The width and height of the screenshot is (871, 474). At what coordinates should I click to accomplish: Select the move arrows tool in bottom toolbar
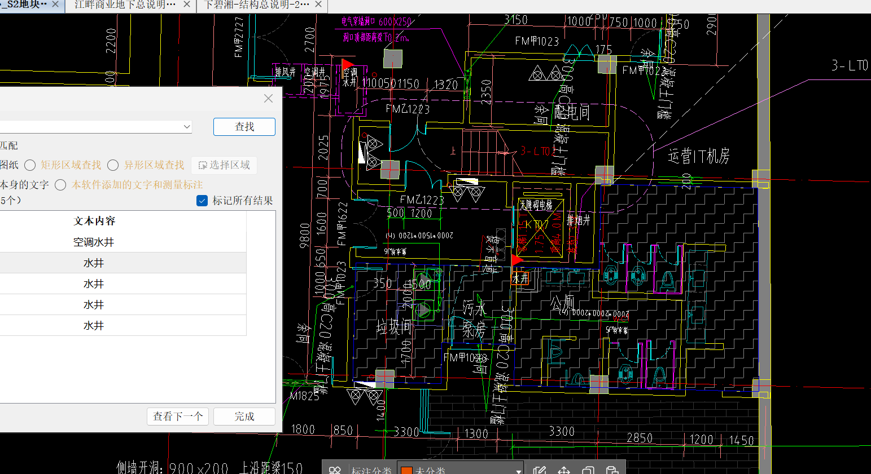click(564, 470)
